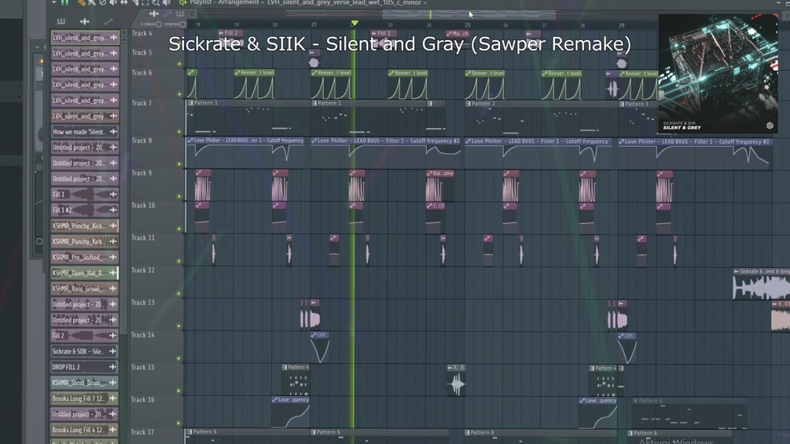This screenshot has height=444, width=790.
Task: Open the Pattern 2 clip menu
Action: [468, 104]
